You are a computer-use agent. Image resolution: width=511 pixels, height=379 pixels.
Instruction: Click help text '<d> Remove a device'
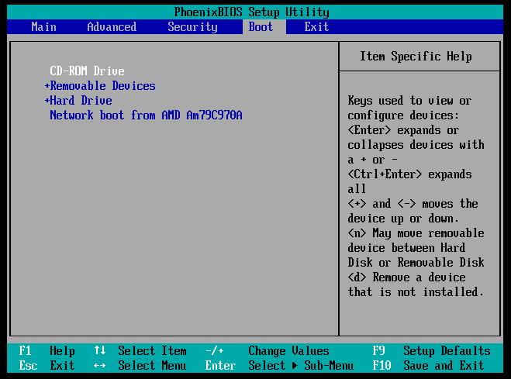[407, 277]
